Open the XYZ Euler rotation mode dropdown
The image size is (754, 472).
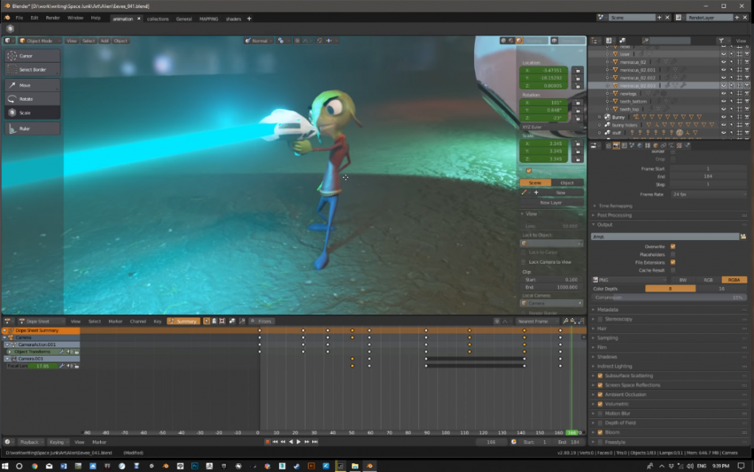[x=552, y=127]
